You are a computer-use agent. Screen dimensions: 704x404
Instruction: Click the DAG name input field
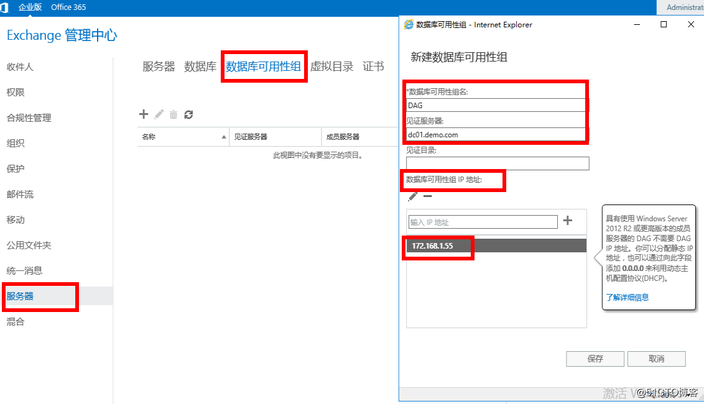pyautogui.click(x=498, y=105)
